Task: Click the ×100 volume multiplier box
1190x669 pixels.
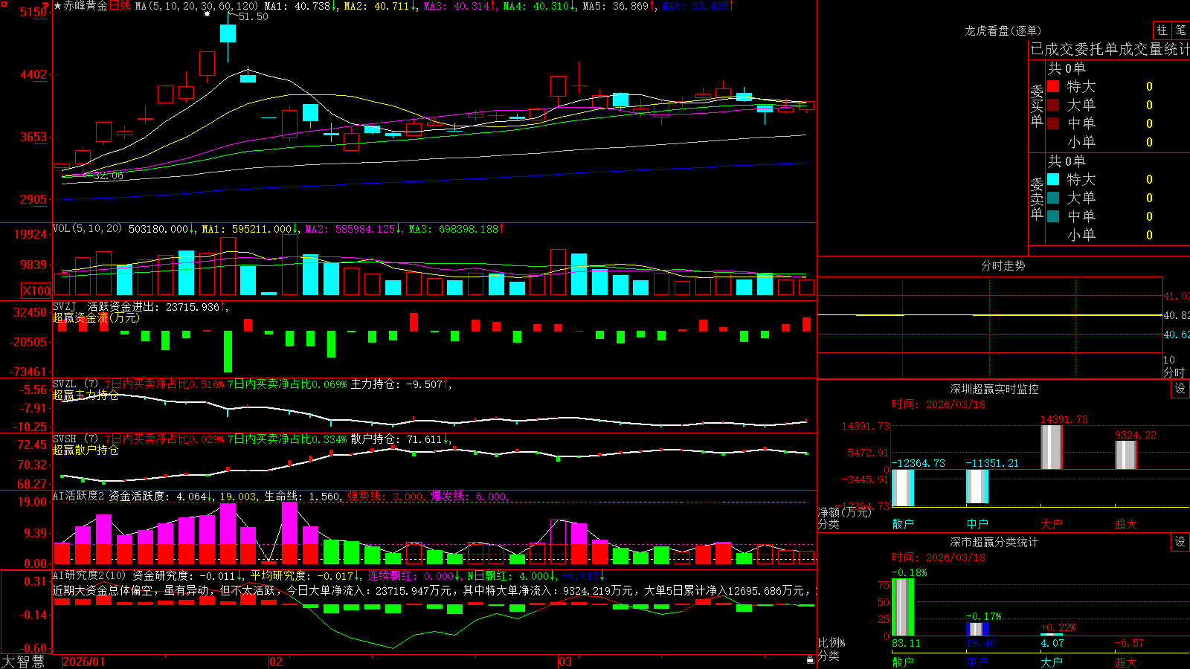Action: tap(36, 291)
